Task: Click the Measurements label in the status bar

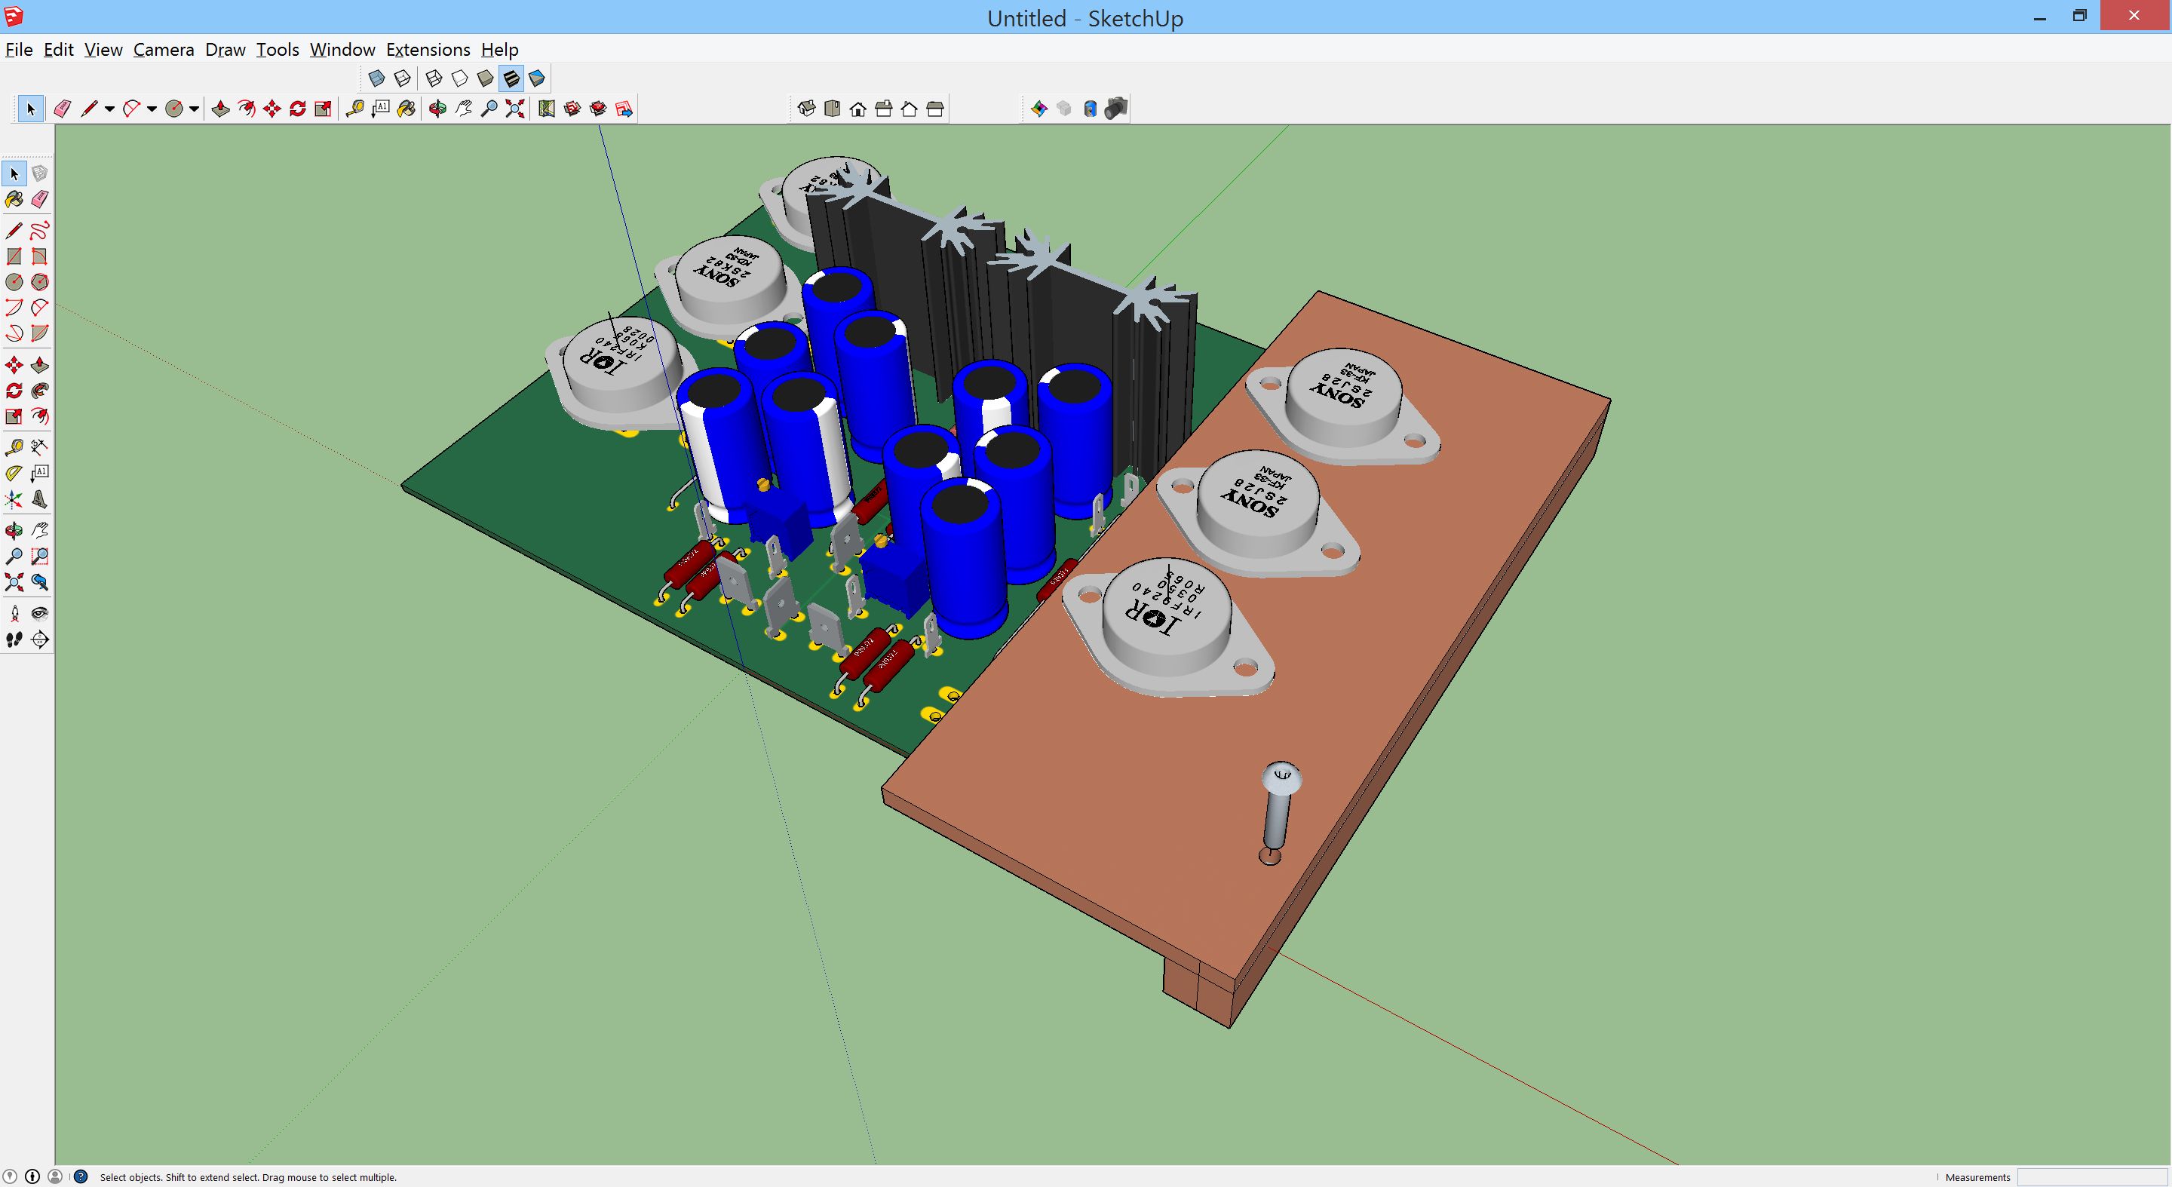Action: 1977,1177
